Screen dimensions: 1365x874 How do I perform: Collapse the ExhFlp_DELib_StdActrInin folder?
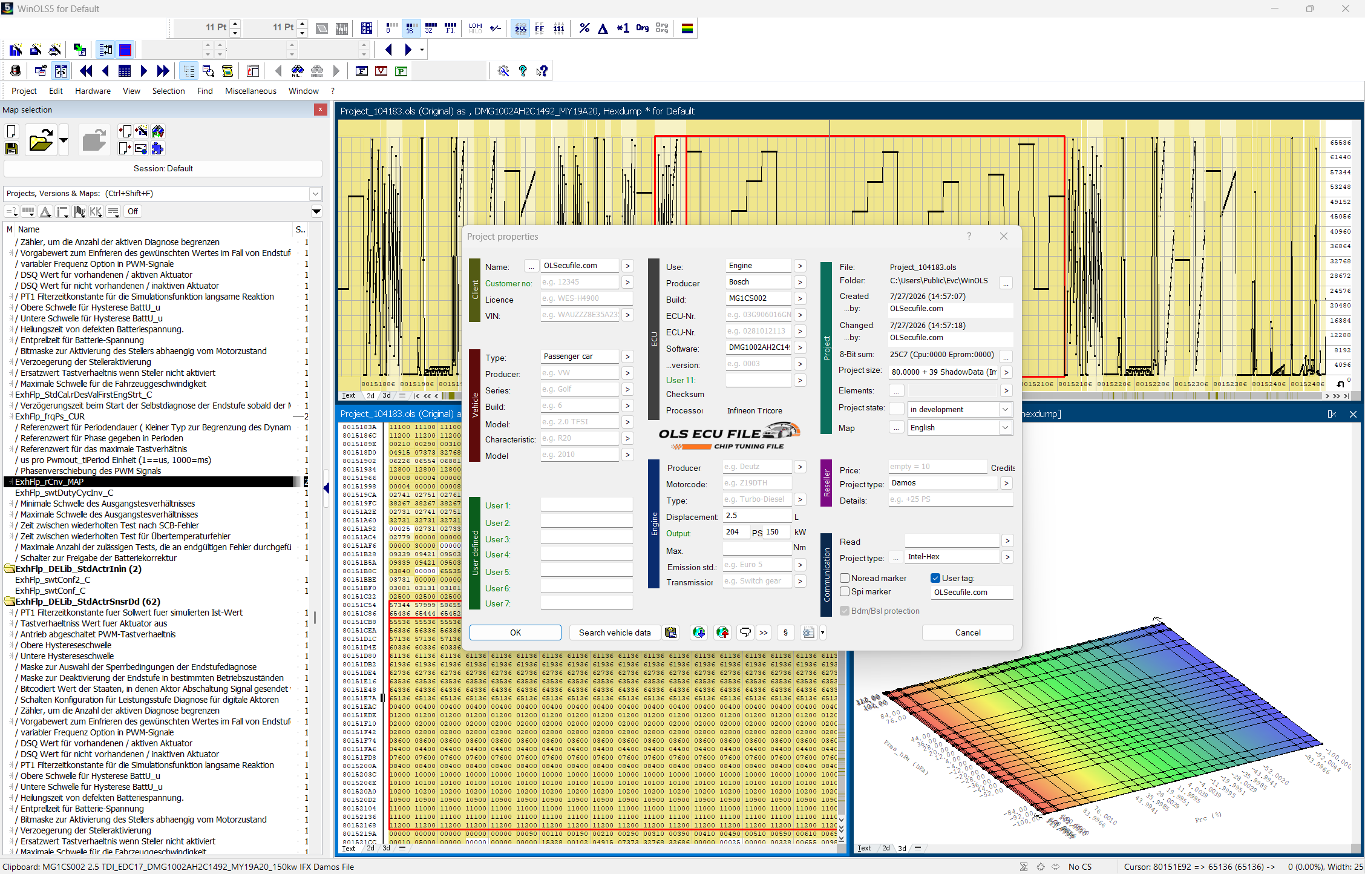(10, 569)
